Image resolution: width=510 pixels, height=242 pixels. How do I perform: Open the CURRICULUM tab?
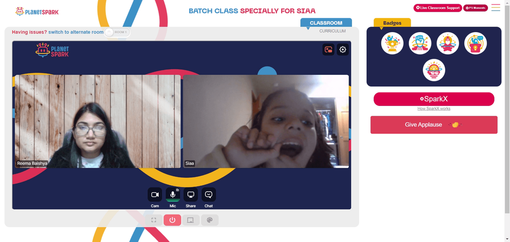coord(333,31)
